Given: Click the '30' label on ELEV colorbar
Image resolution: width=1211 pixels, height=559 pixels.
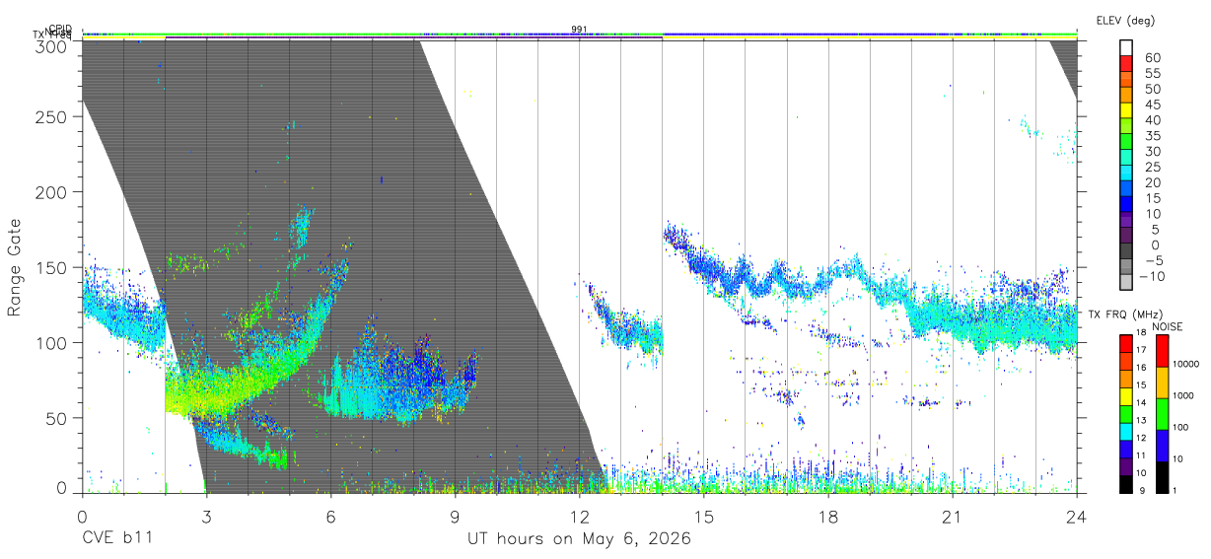Looking at the screenshot, I should (1153, 151).
